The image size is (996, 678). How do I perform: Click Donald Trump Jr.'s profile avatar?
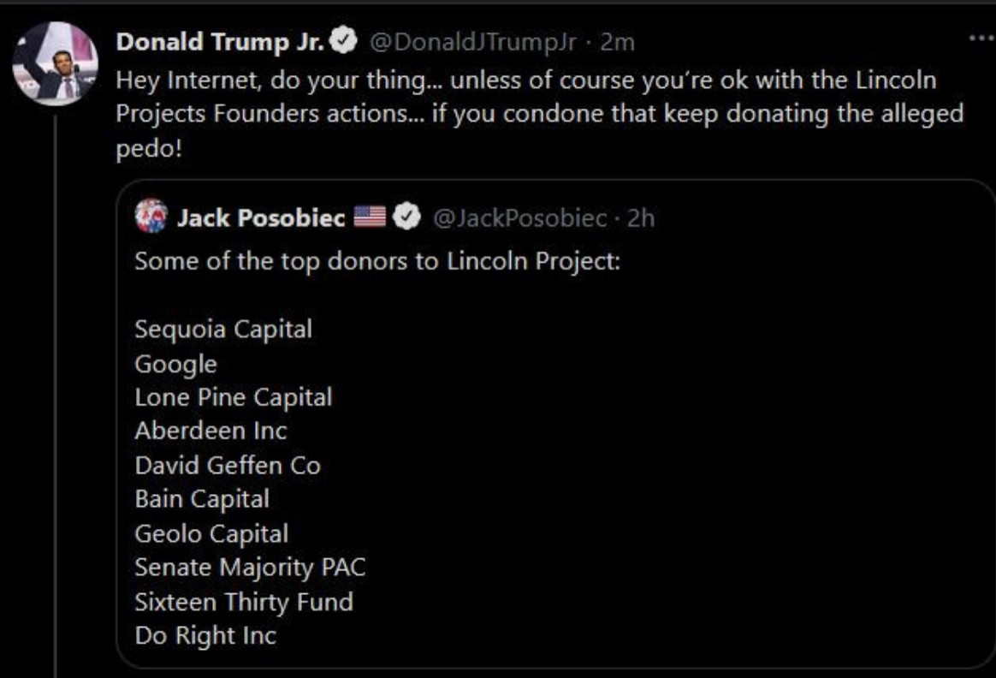[x=55, y=64]
